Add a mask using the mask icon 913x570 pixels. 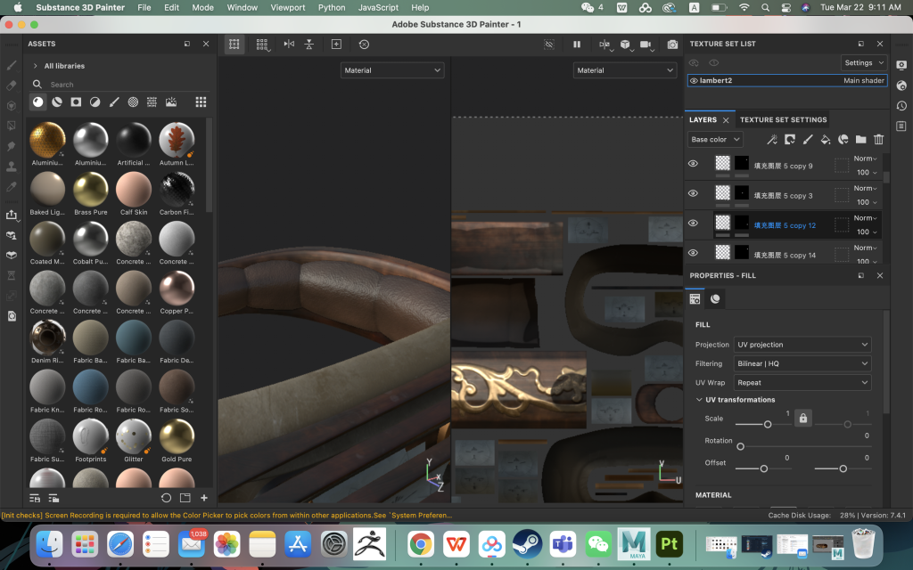(790, 139)
